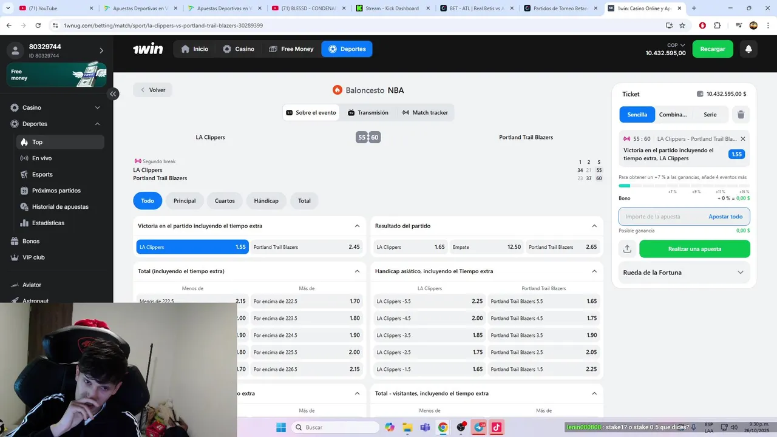Image resolution: width=777 pixels, height=437 pixels.
Task: Go to Inicio in top navigation
Action: pos(194,49)
